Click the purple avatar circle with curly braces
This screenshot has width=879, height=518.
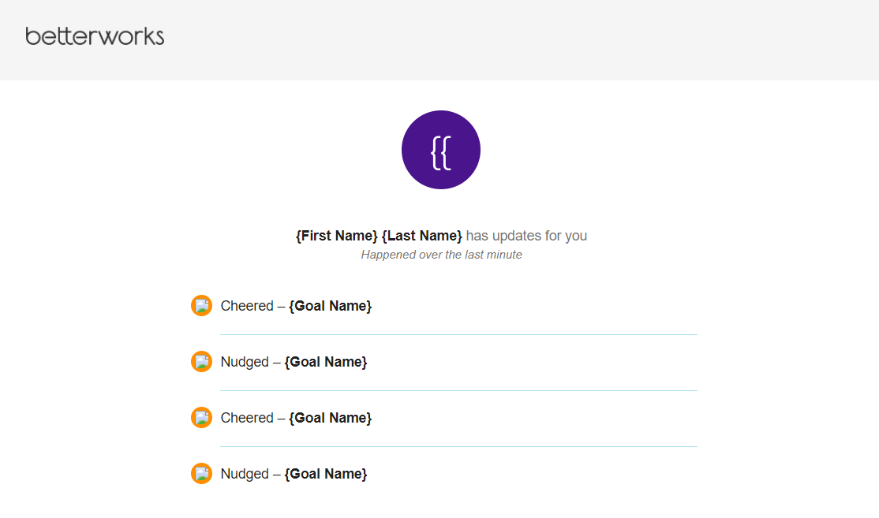[440, 150]
